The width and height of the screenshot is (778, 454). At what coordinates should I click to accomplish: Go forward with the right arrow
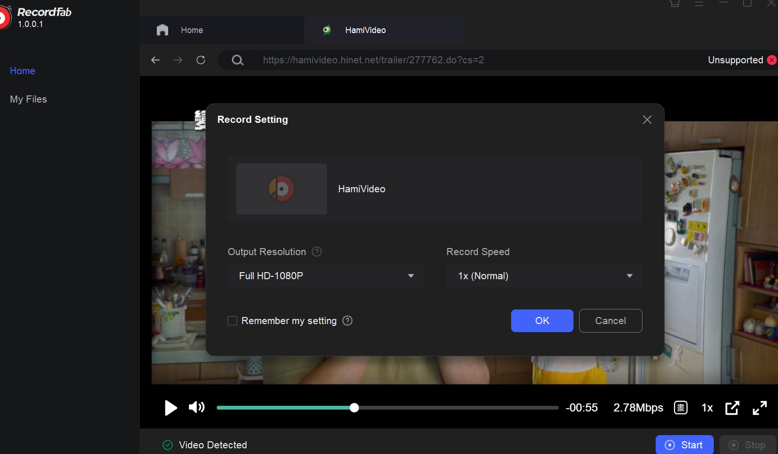pos(178,60)
